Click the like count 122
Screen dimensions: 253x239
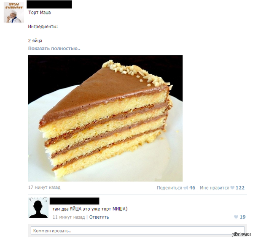240,188
